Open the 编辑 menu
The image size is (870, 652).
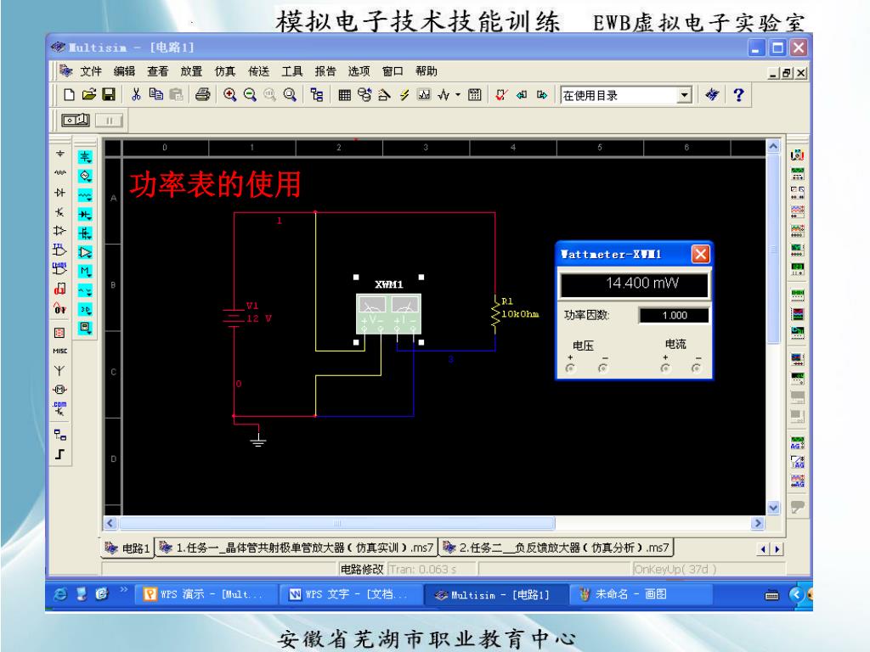click(124, 71)
